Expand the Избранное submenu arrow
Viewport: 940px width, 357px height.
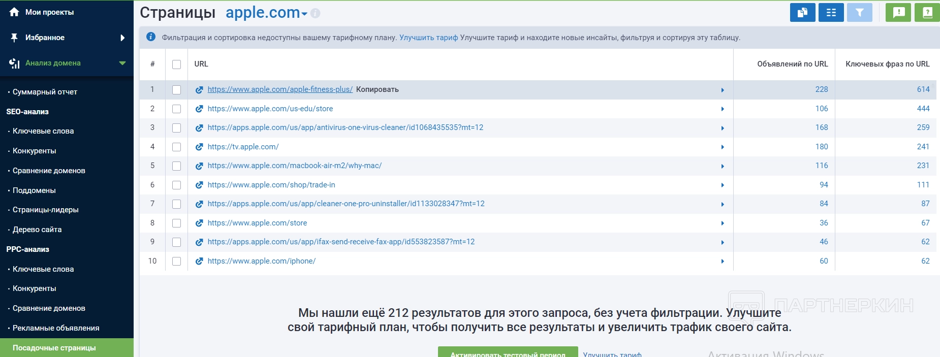[122, 38]
